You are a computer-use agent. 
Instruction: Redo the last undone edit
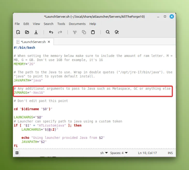(x=60, y=32)
